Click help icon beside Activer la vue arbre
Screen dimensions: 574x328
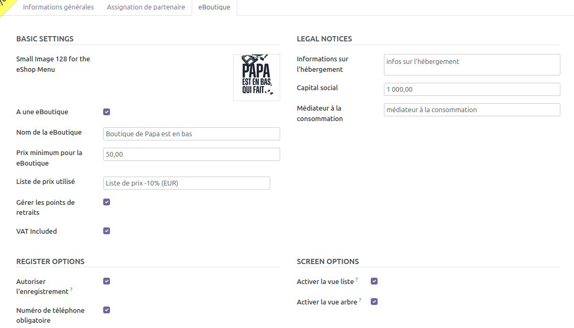click(x=360, y=300)
